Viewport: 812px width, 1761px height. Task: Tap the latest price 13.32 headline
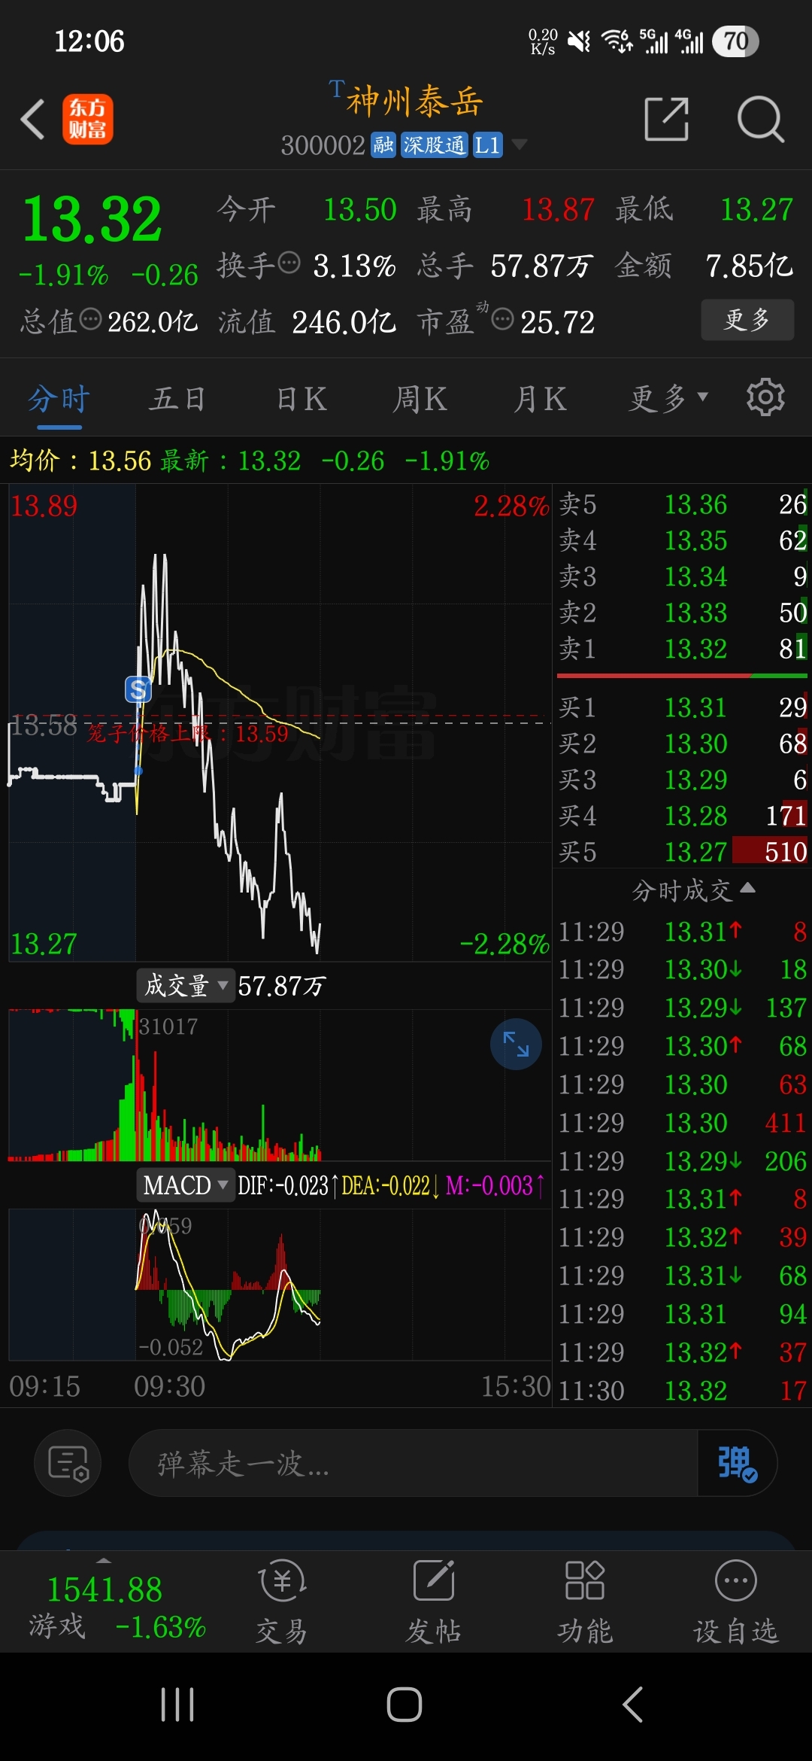pos(92,219)
